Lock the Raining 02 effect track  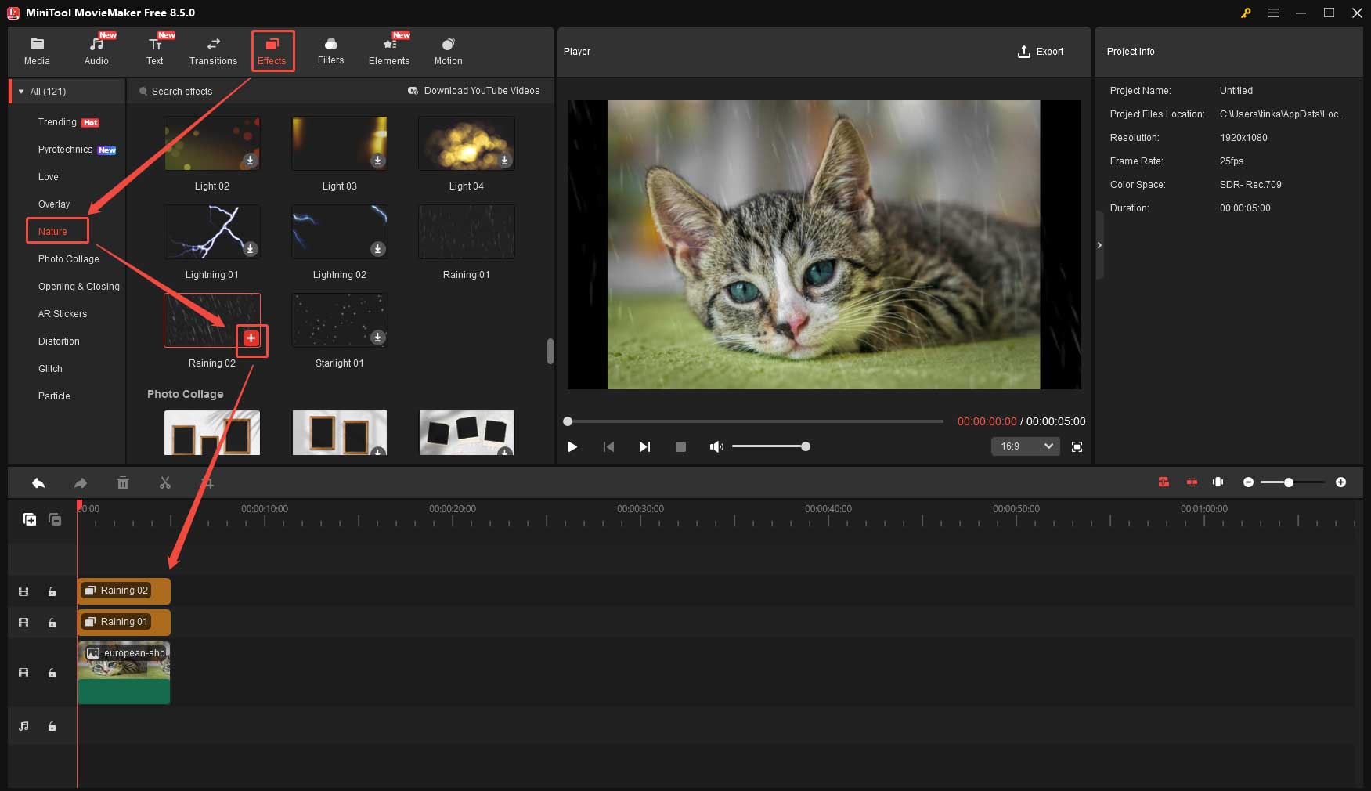coord(52,591)
